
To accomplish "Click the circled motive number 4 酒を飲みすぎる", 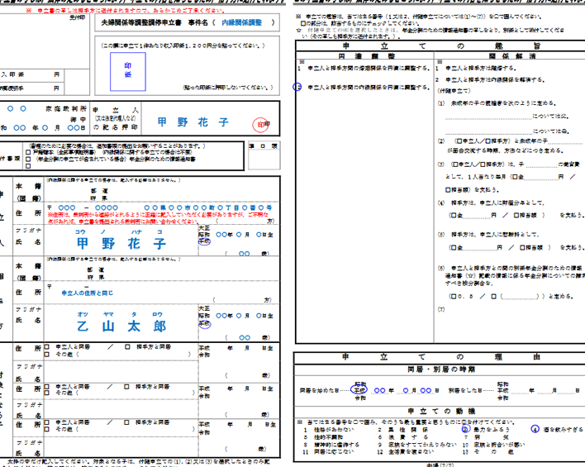I will (x=535, y=429).
